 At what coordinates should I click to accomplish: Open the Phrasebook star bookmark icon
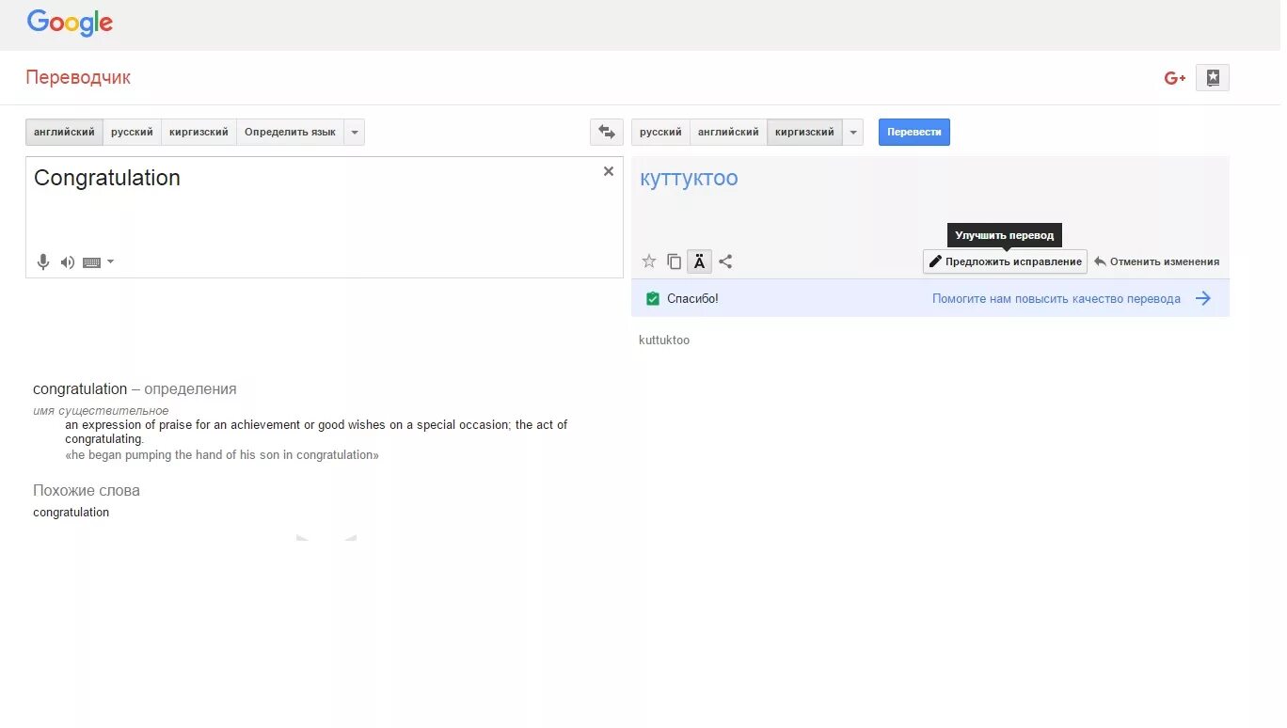click(1213, 78)
